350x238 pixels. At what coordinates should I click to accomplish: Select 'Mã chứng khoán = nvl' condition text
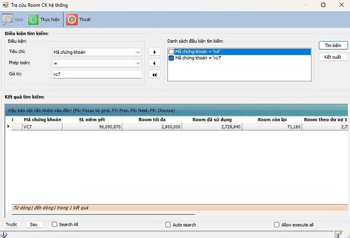point(198,52)
